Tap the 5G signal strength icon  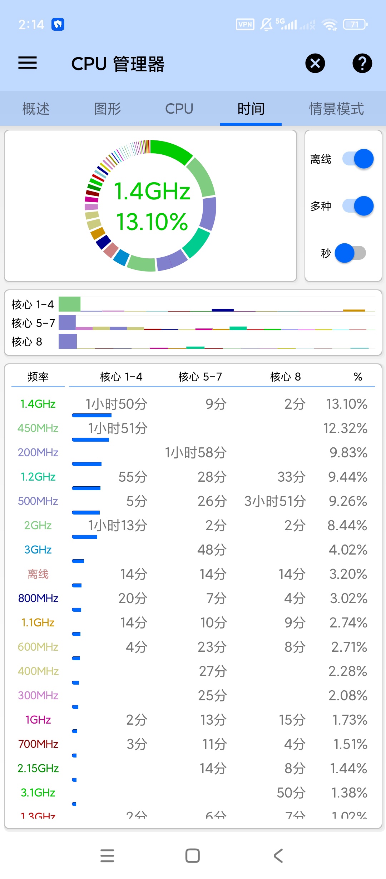pos(286,24)
